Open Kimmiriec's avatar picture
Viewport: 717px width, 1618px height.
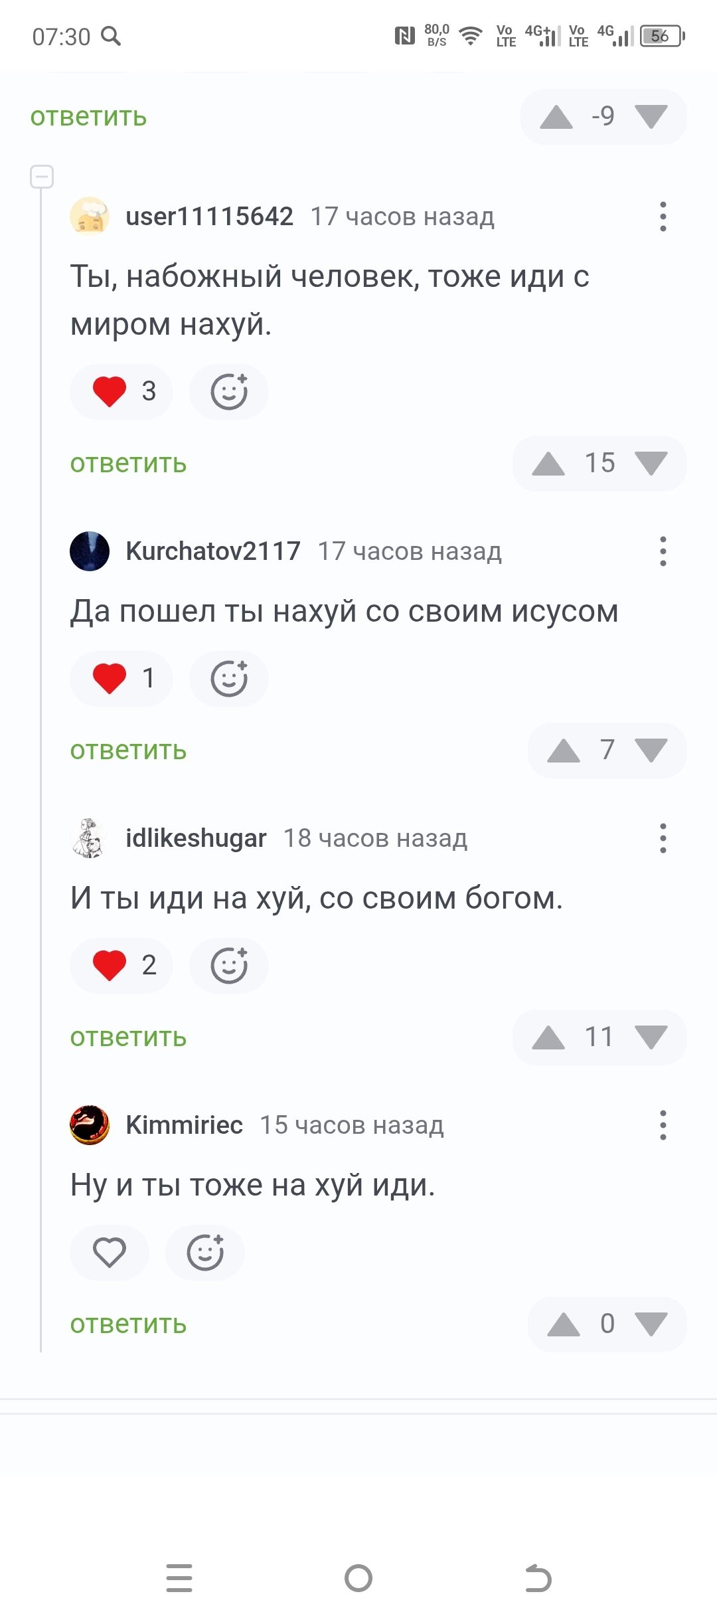pyautogui.click(x=90, y=1125)
